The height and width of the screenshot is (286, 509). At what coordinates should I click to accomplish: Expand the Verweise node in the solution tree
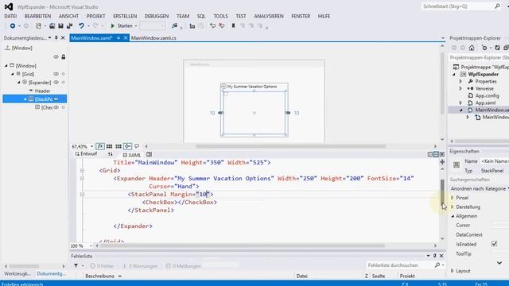(460, 88)
